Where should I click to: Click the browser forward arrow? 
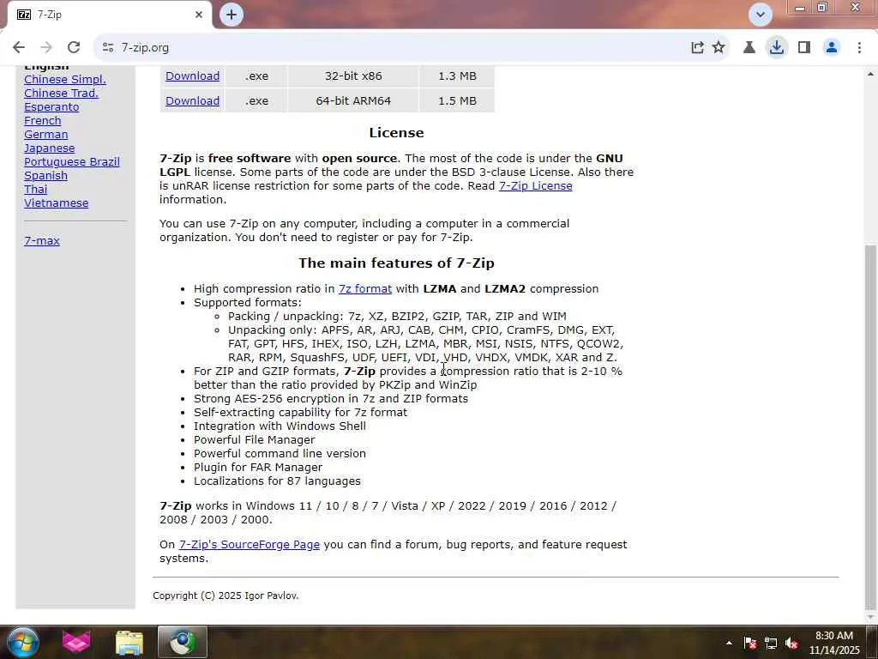46,48
